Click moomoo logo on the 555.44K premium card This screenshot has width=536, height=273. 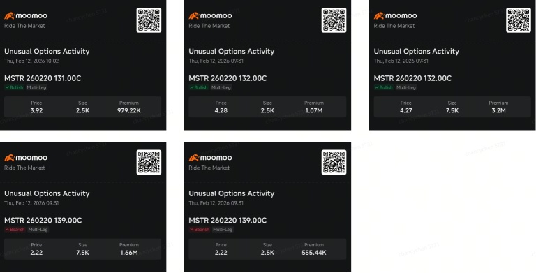tap(210, 158)
